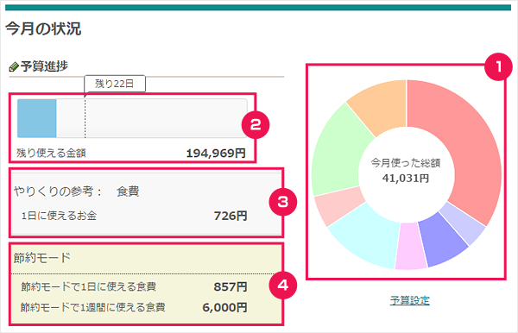Viewport: 518px width, 333px height.
Task: Click the 今月使った総額 chart center text
Action: [406, 163]
